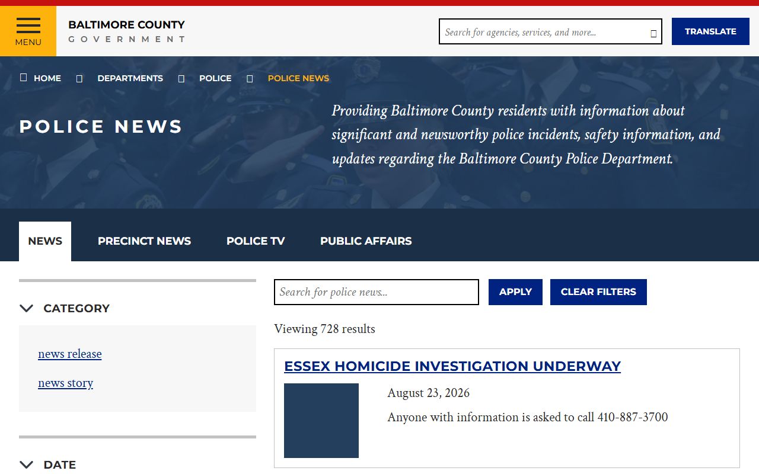The width and height of the screenshot is (759, 474).
Task: Focus the agencies and services search field
Action: tap(550, 31)
